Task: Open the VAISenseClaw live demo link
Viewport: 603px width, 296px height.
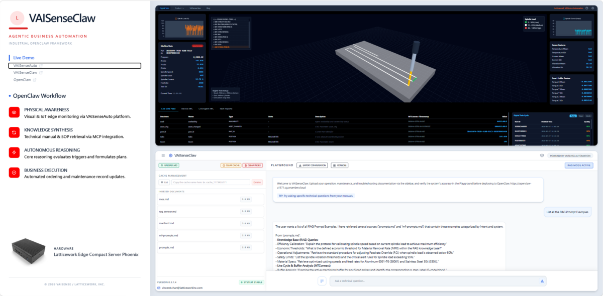Action: point(25,73)
